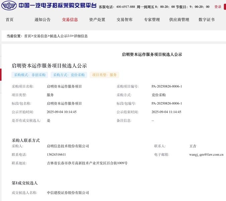Click the purchaser name 启明信息技术股份有限公司
The image size is (226, 201).
tap(68, 146)
